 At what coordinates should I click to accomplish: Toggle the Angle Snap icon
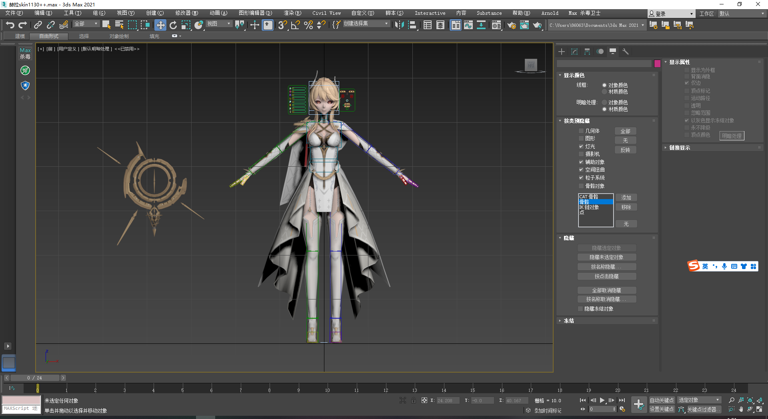295,25
